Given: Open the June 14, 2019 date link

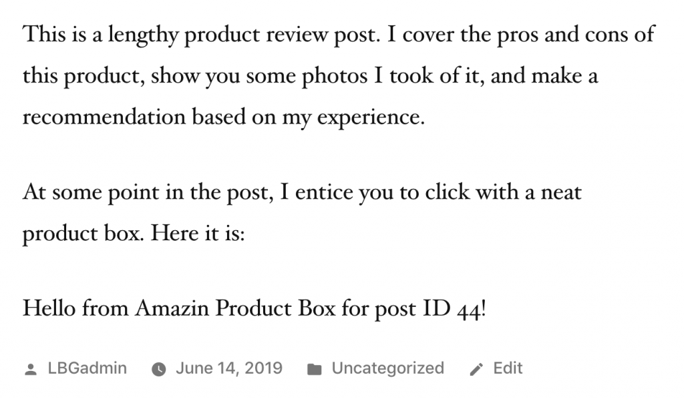Looking at the screenshot, I should pyautogui.click(x=228, y=368).
